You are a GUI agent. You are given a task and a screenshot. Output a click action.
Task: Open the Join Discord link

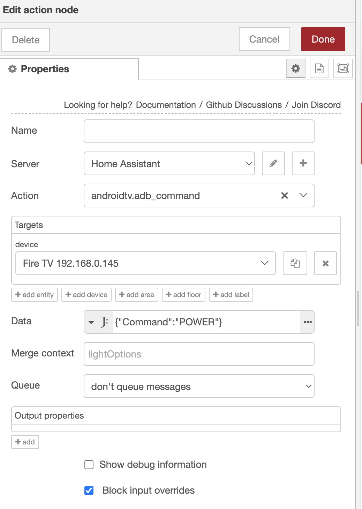(x=316, y=105)
